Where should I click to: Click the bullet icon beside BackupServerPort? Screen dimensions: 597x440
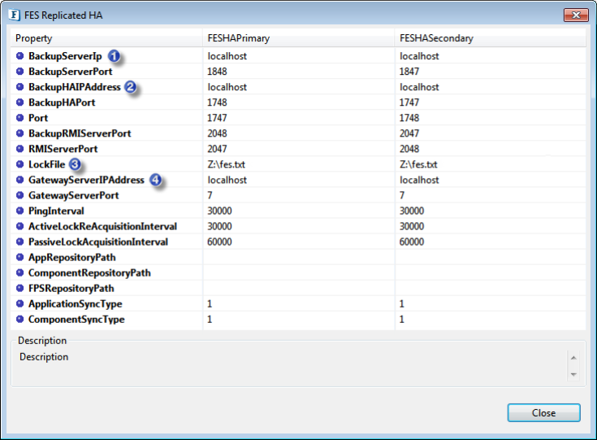click(x=20, y=72)
